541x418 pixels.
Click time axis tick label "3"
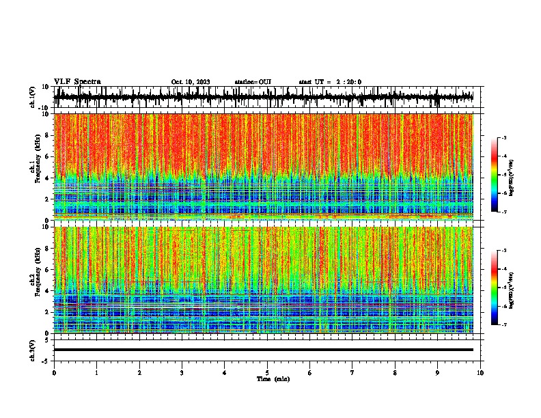click(182, 373)
